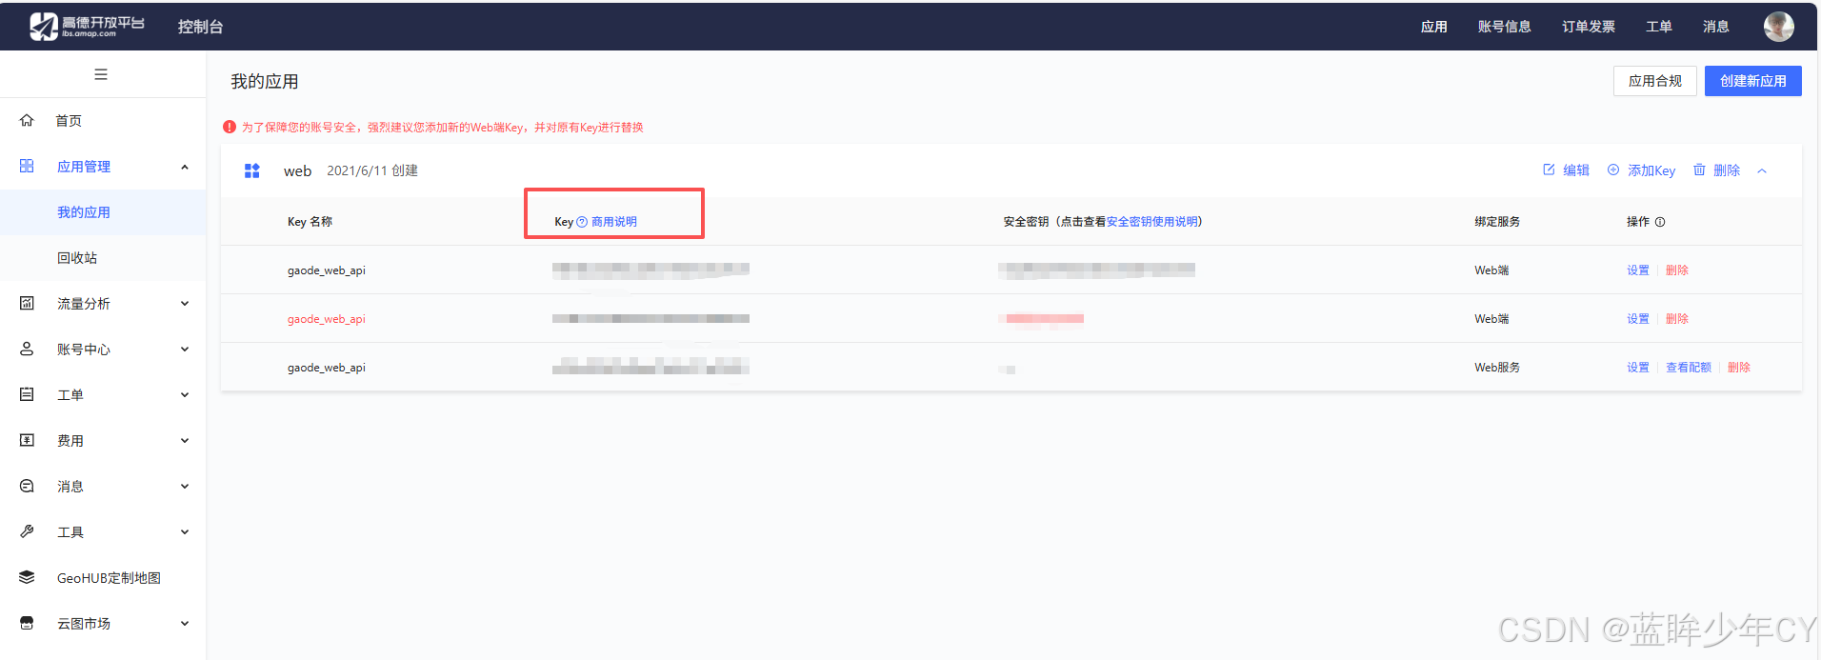Click 控制台 in the top bar
The height and width of the screenshot is (660, 1821).
coord(200,27)
